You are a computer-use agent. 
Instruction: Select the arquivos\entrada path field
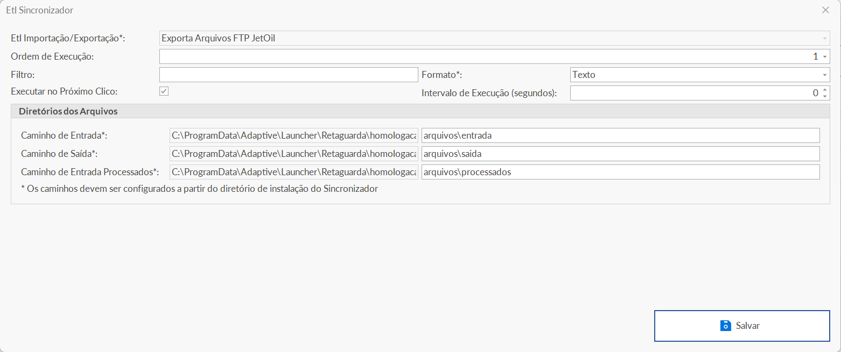(x=620, y=135)
